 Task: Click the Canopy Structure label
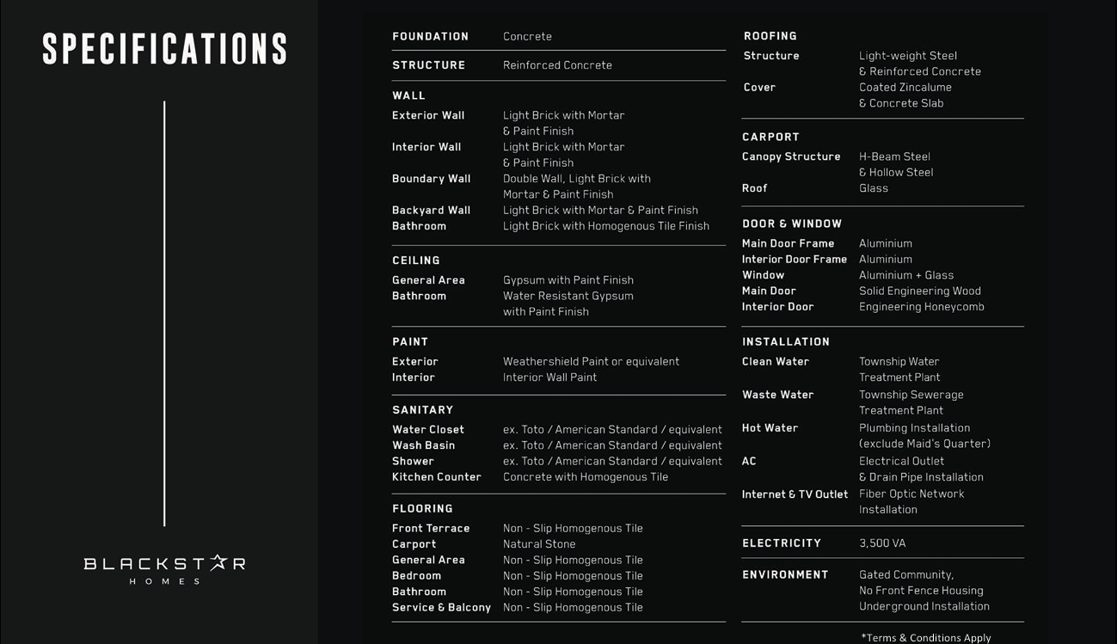pyautogui.click(x=791, y=156)
